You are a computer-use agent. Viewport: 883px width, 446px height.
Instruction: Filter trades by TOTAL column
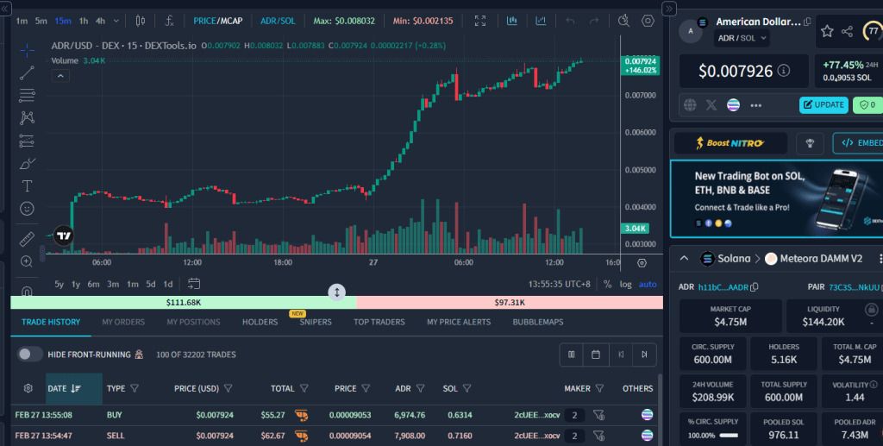pyautogui.click(x=304, y=388)
